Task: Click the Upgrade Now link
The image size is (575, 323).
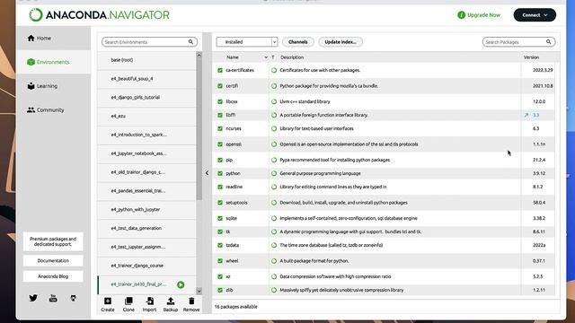Action: coord(483,15)
